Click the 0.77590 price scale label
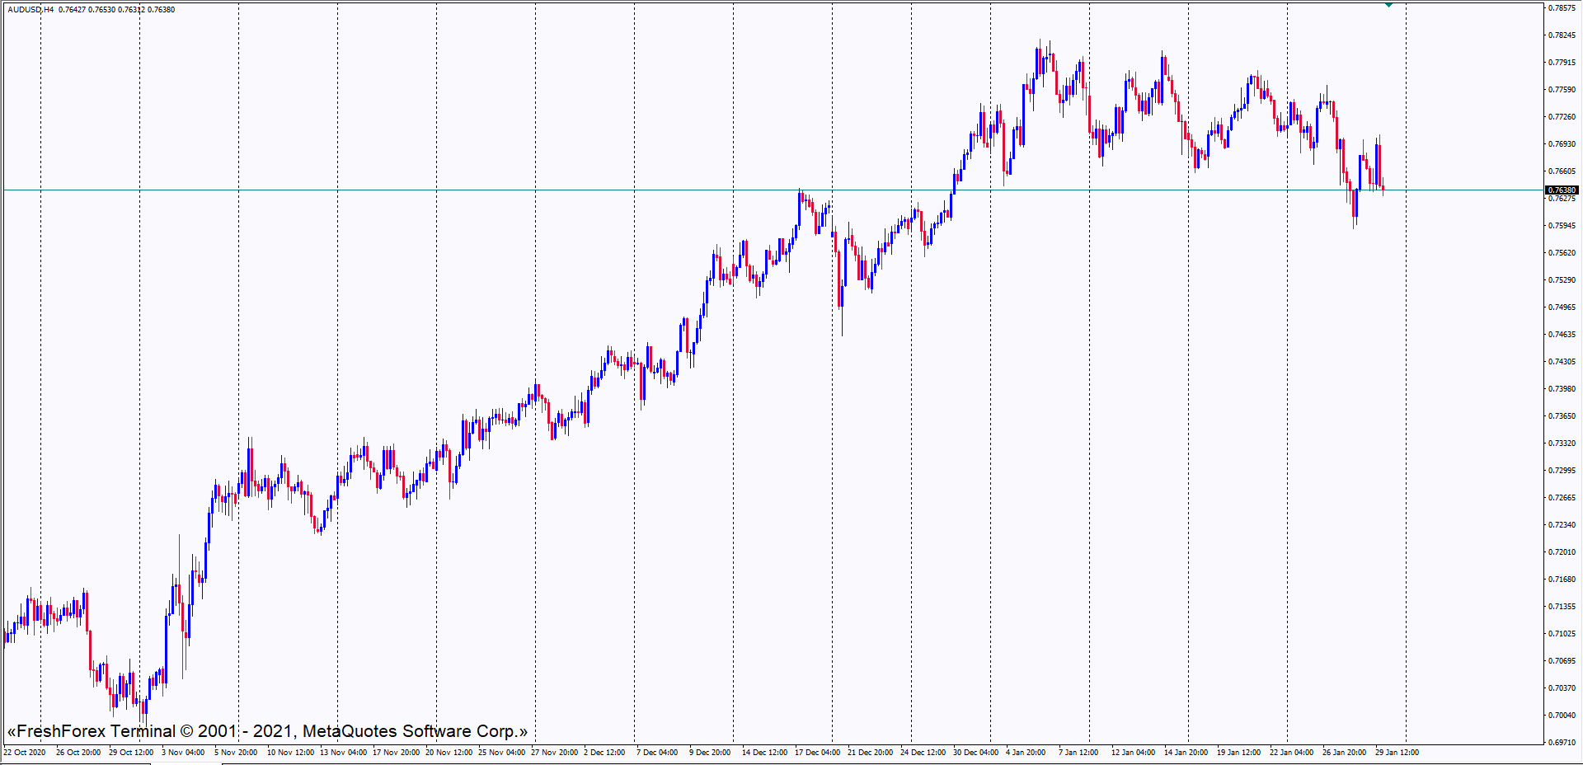The image size is (1583, 765). pos(1562,90)
